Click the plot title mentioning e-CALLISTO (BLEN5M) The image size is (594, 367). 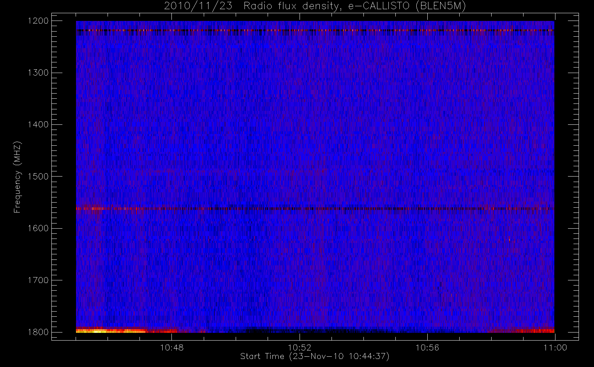(x=315, y=6)
